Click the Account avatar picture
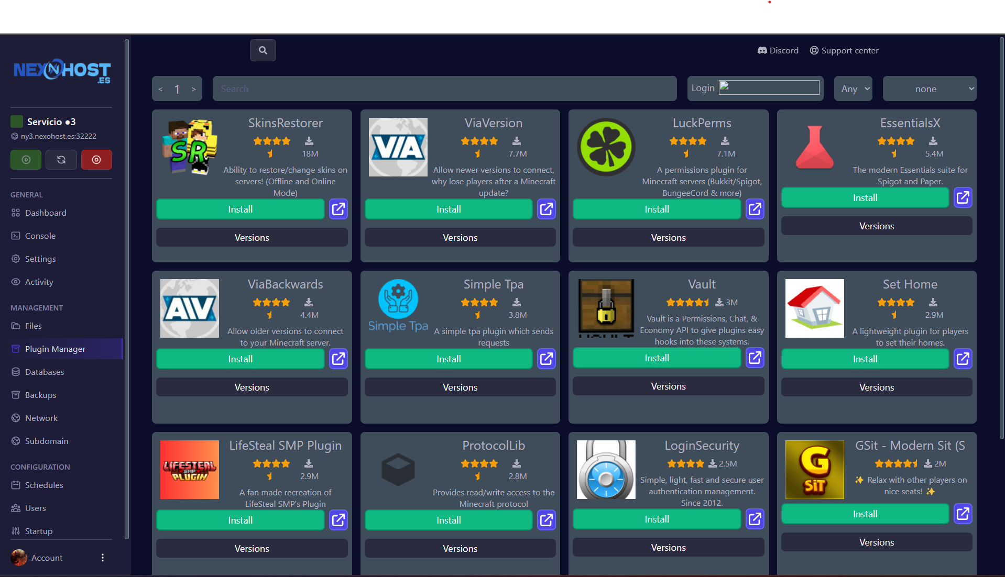This screenshot has height=577, width=1005. tap(19, 558)
